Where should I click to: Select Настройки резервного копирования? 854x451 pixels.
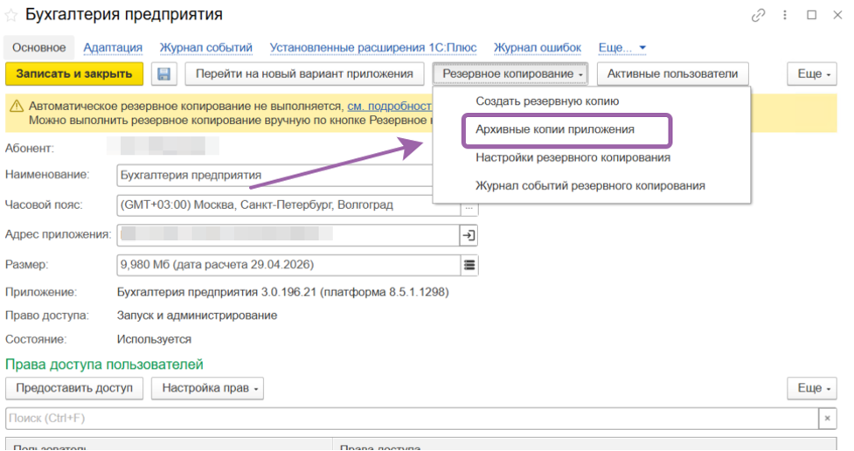tap(573, 158)
